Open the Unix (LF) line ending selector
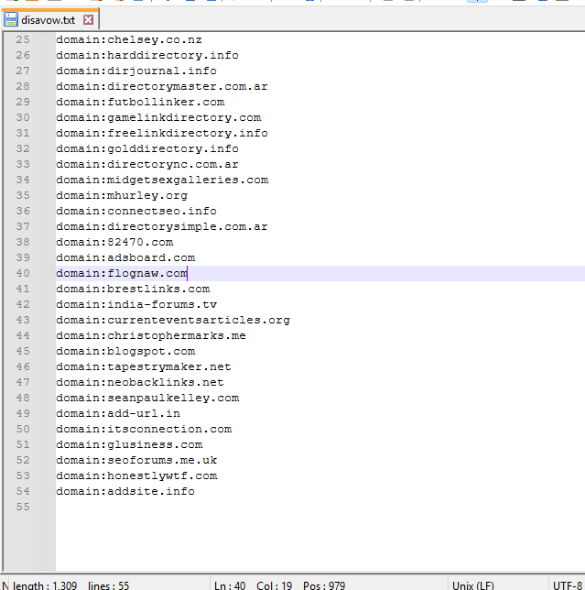This screenshot has width=585, height=590. coord(473,585)
